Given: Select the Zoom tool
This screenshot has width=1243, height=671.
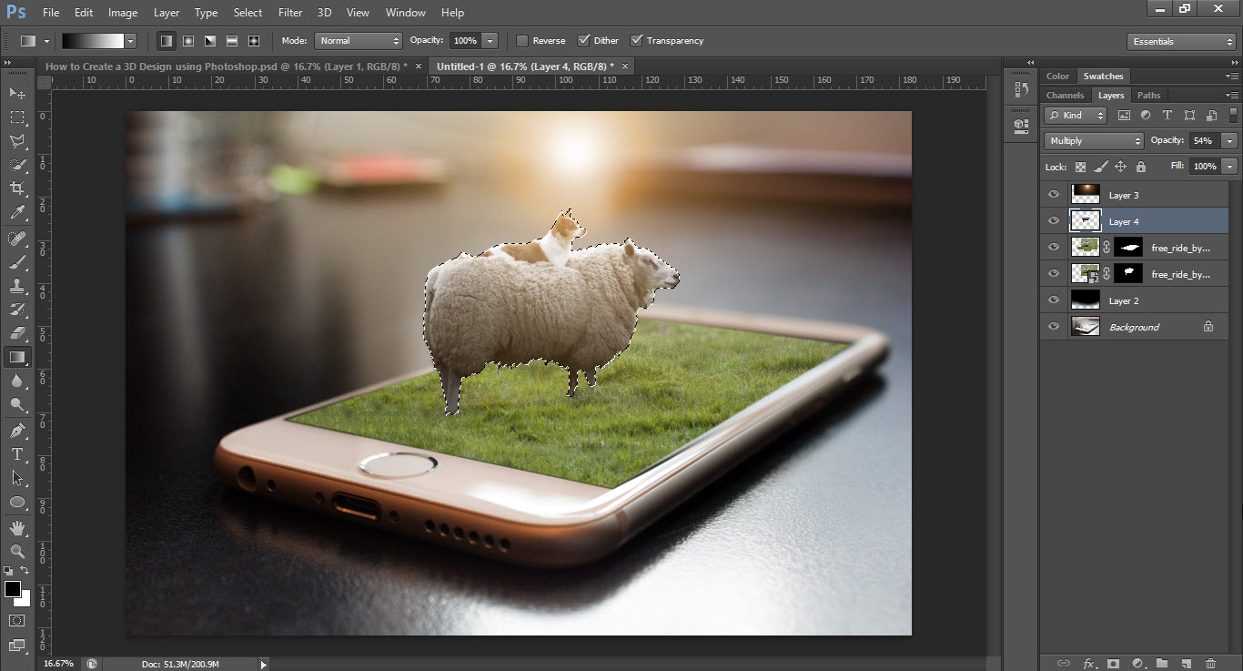Looking at the screenshot, I should (17, 552).
